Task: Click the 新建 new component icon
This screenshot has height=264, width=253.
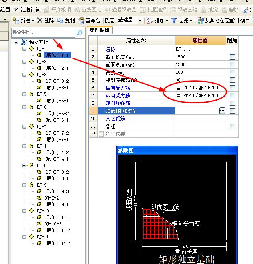Action: 16,21
